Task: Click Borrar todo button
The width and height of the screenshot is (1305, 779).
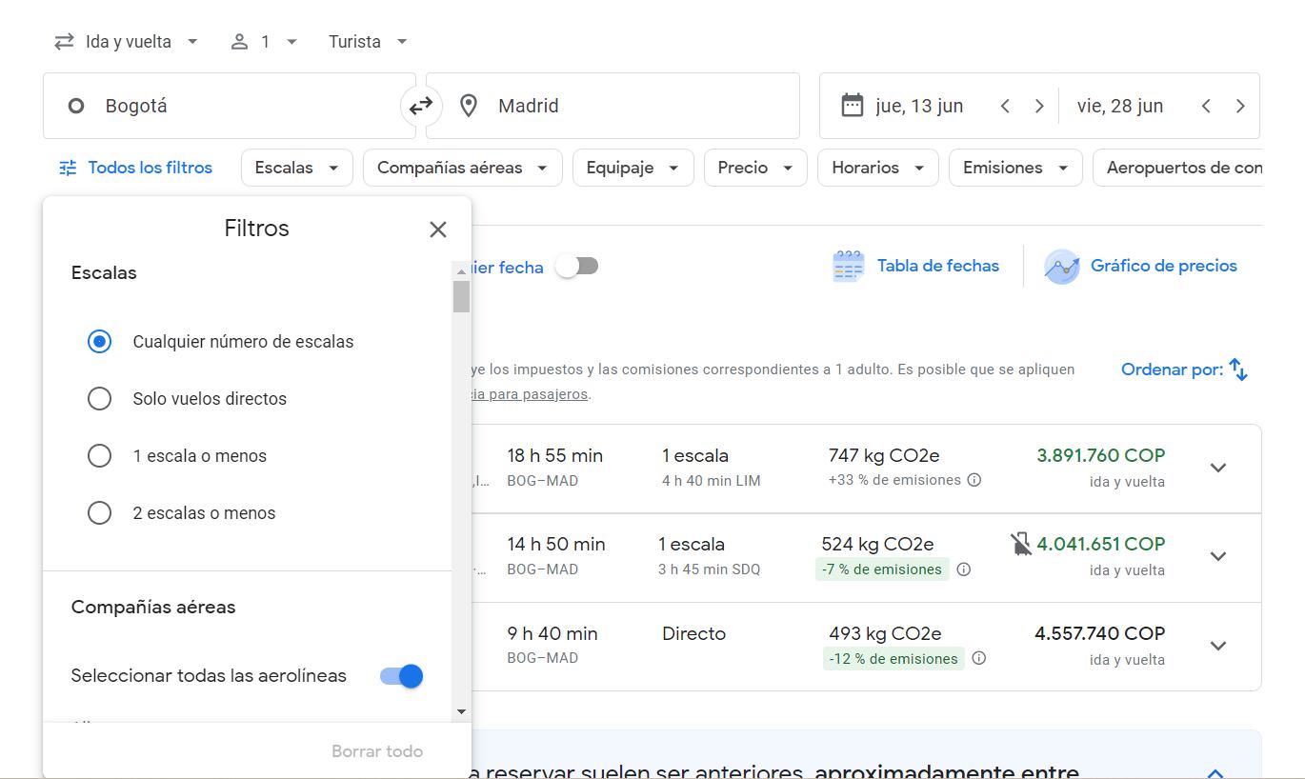Action: pos(377,751)
